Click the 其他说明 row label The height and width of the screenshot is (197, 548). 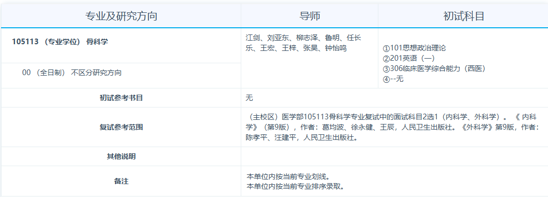coord(121,156)
